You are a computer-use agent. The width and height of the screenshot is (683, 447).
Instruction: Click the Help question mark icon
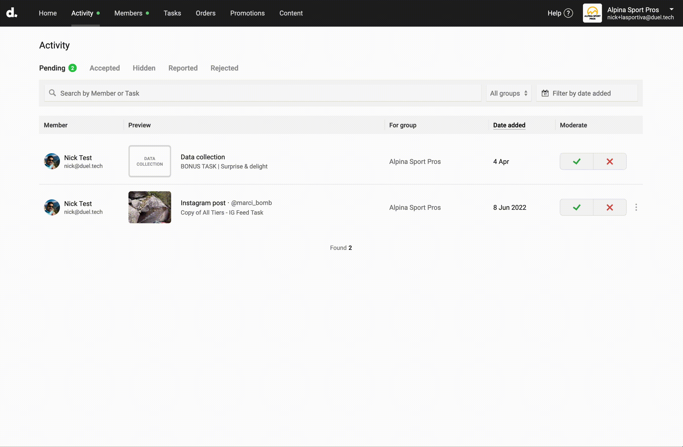568,13
